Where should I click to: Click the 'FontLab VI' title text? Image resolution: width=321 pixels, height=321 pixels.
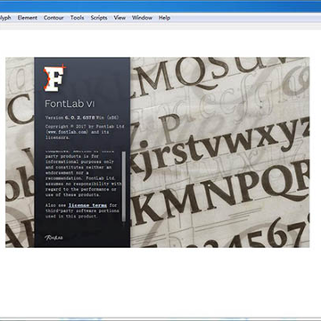pos(70,103)
